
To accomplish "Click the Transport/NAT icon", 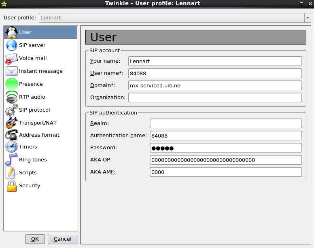I will tap(11, 123).
